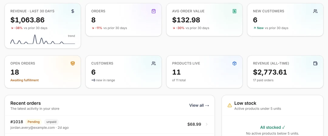Click the people icon on Customers card
This screenshot has height=136, width=328.
coord(154,63)
